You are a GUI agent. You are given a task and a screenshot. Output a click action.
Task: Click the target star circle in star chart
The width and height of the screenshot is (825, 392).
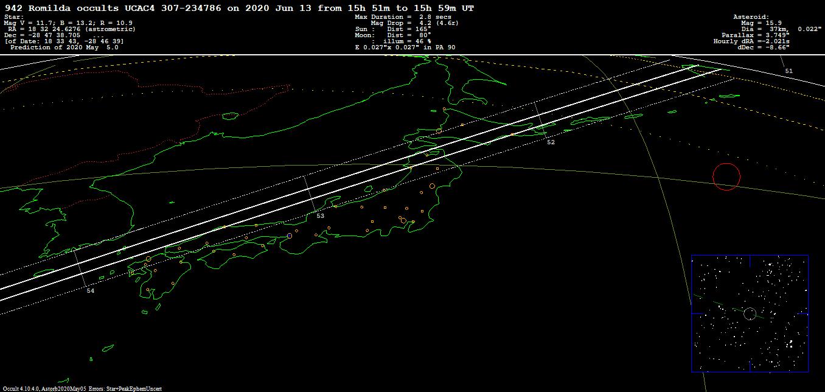[x=750, y=313]
